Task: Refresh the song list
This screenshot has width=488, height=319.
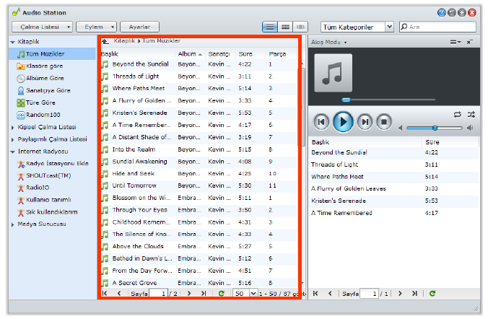Action: click(221, 294)
